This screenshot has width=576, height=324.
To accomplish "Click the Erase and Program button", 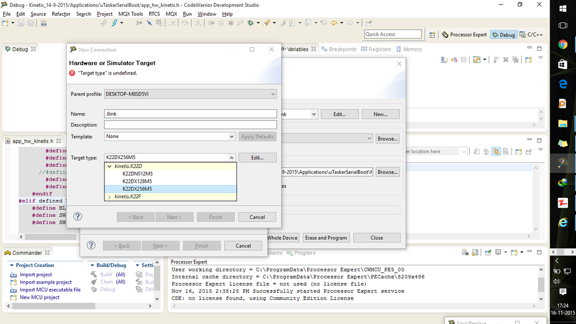I will (x=326, y=238).
